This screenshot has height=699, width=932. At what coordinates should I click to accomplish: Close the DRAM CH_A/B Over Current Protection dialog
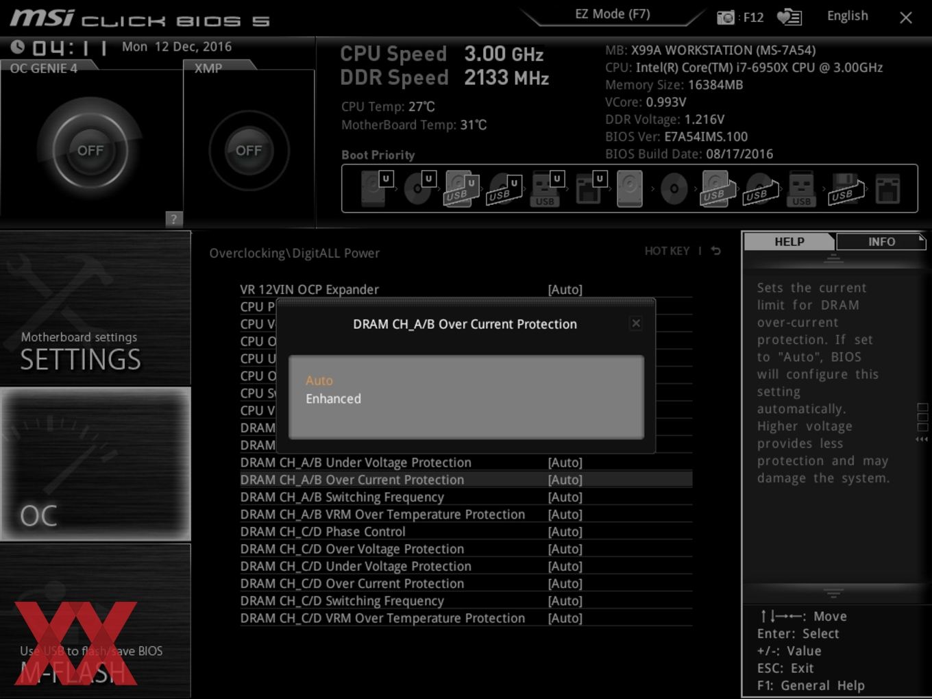[x=636, y=323]
